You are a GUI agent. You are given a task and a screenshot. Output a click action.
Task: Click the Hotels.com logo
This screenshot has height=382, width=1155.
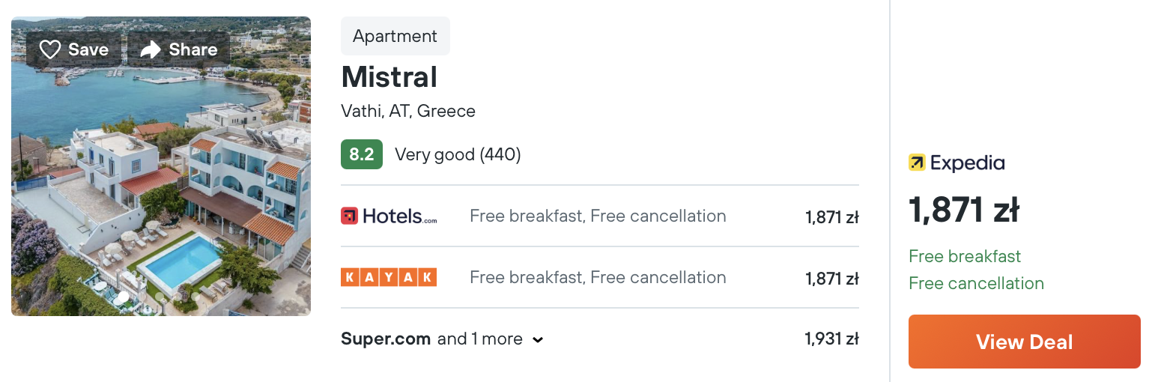pos(389,216)
